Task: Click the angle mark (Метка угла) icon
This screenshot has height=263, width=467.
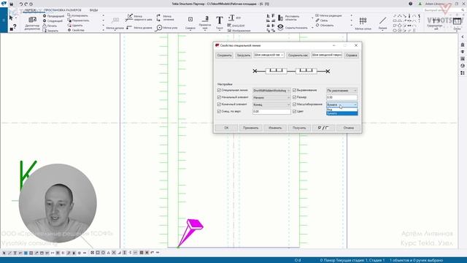Action: tap(159, 28)
